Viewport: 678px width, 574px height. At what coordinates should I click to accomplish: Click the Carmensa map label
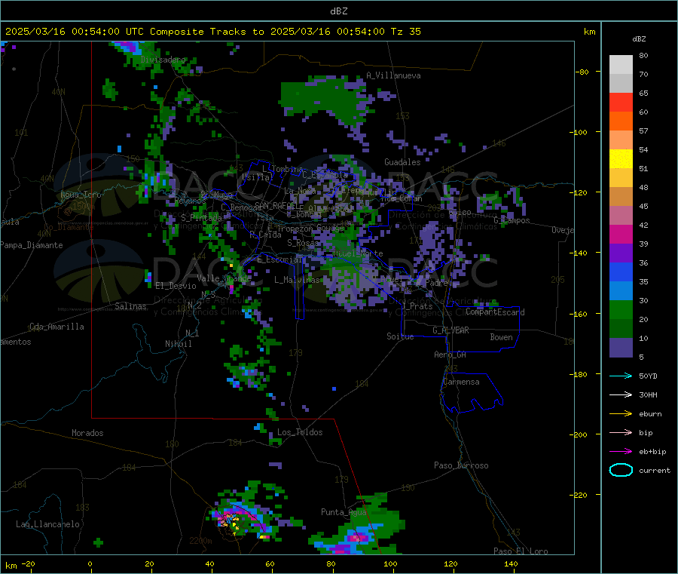tap(461, 382)
